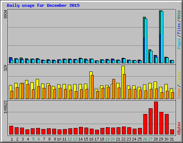183x143 pixels.
Task: Click the day 1 axis label
Action: coord(12,139)
